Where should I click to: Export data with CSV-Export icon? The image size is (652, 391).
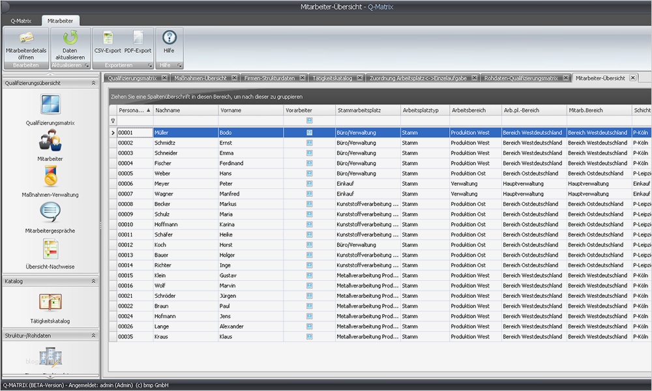[108, 38]
